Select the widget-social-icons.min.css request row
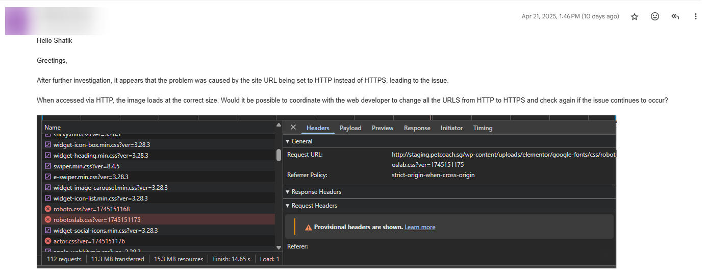 coord(158,231)
